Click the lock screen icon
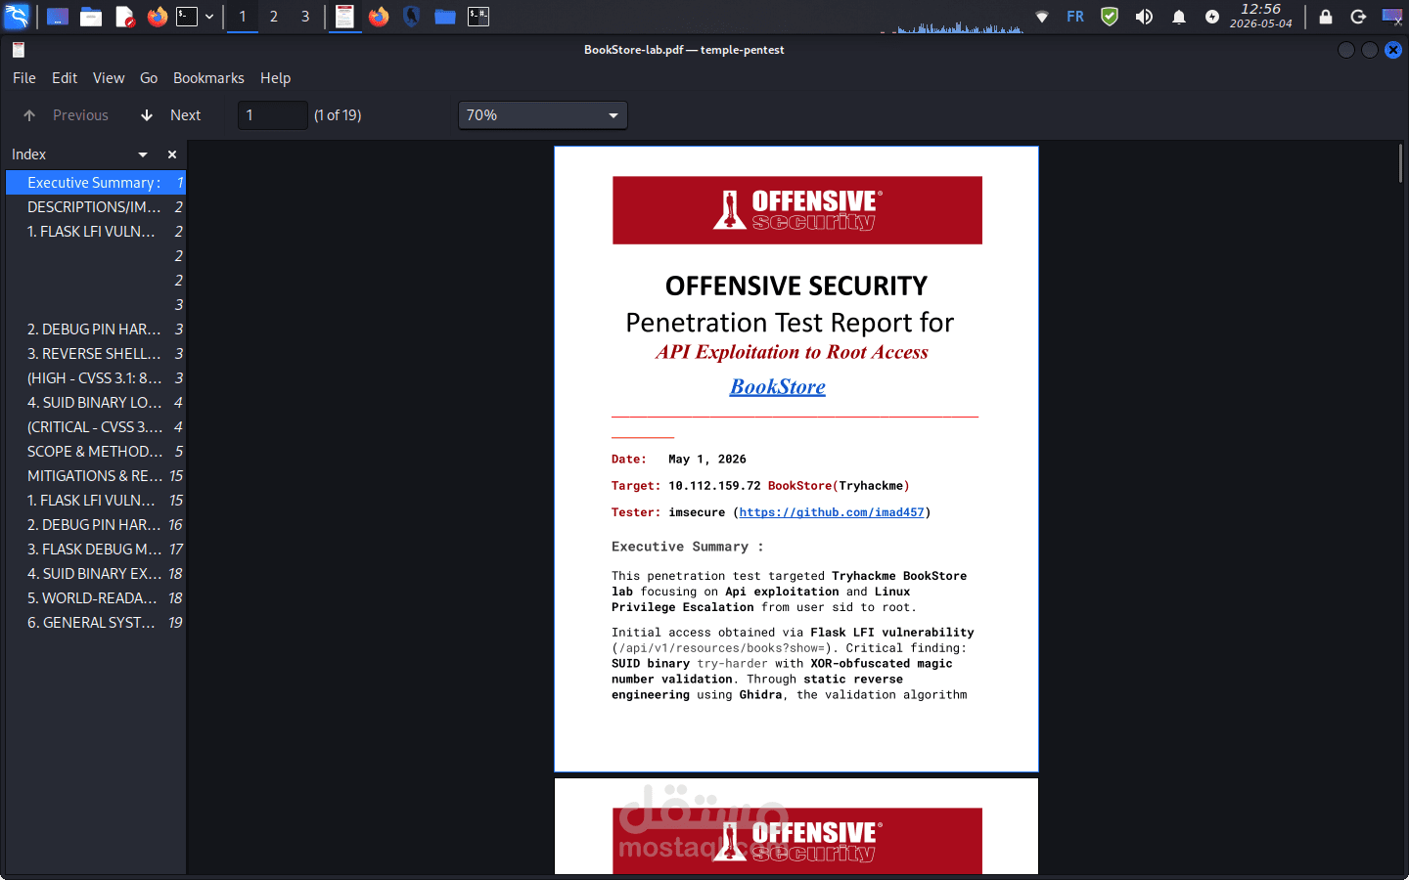Image resolution: width=1409 pixels, height=880 pixels. point(1326,17)
